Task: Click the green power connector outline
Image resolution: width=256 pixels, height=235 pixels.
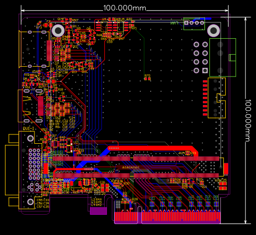Action: 223,57
